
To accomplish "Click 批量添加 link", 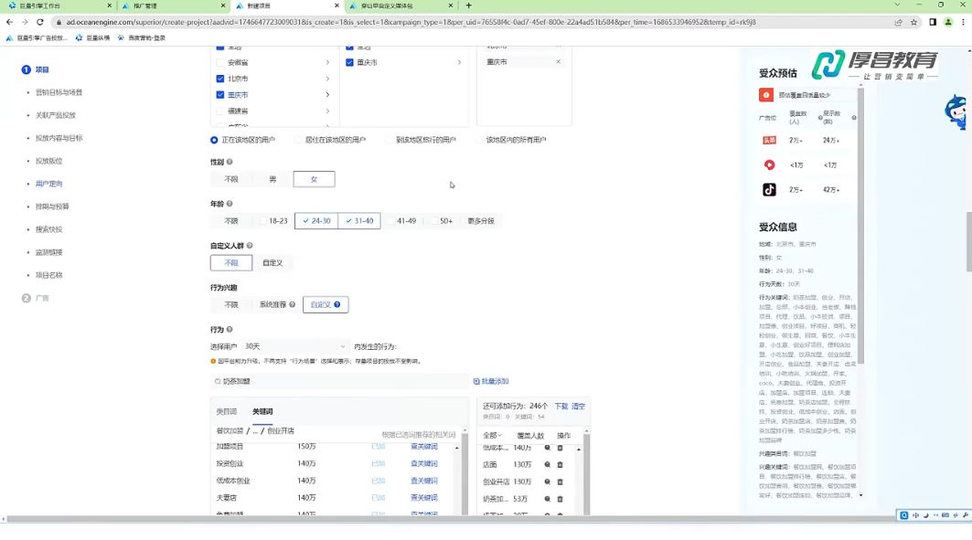I will (x=491, y=381).
